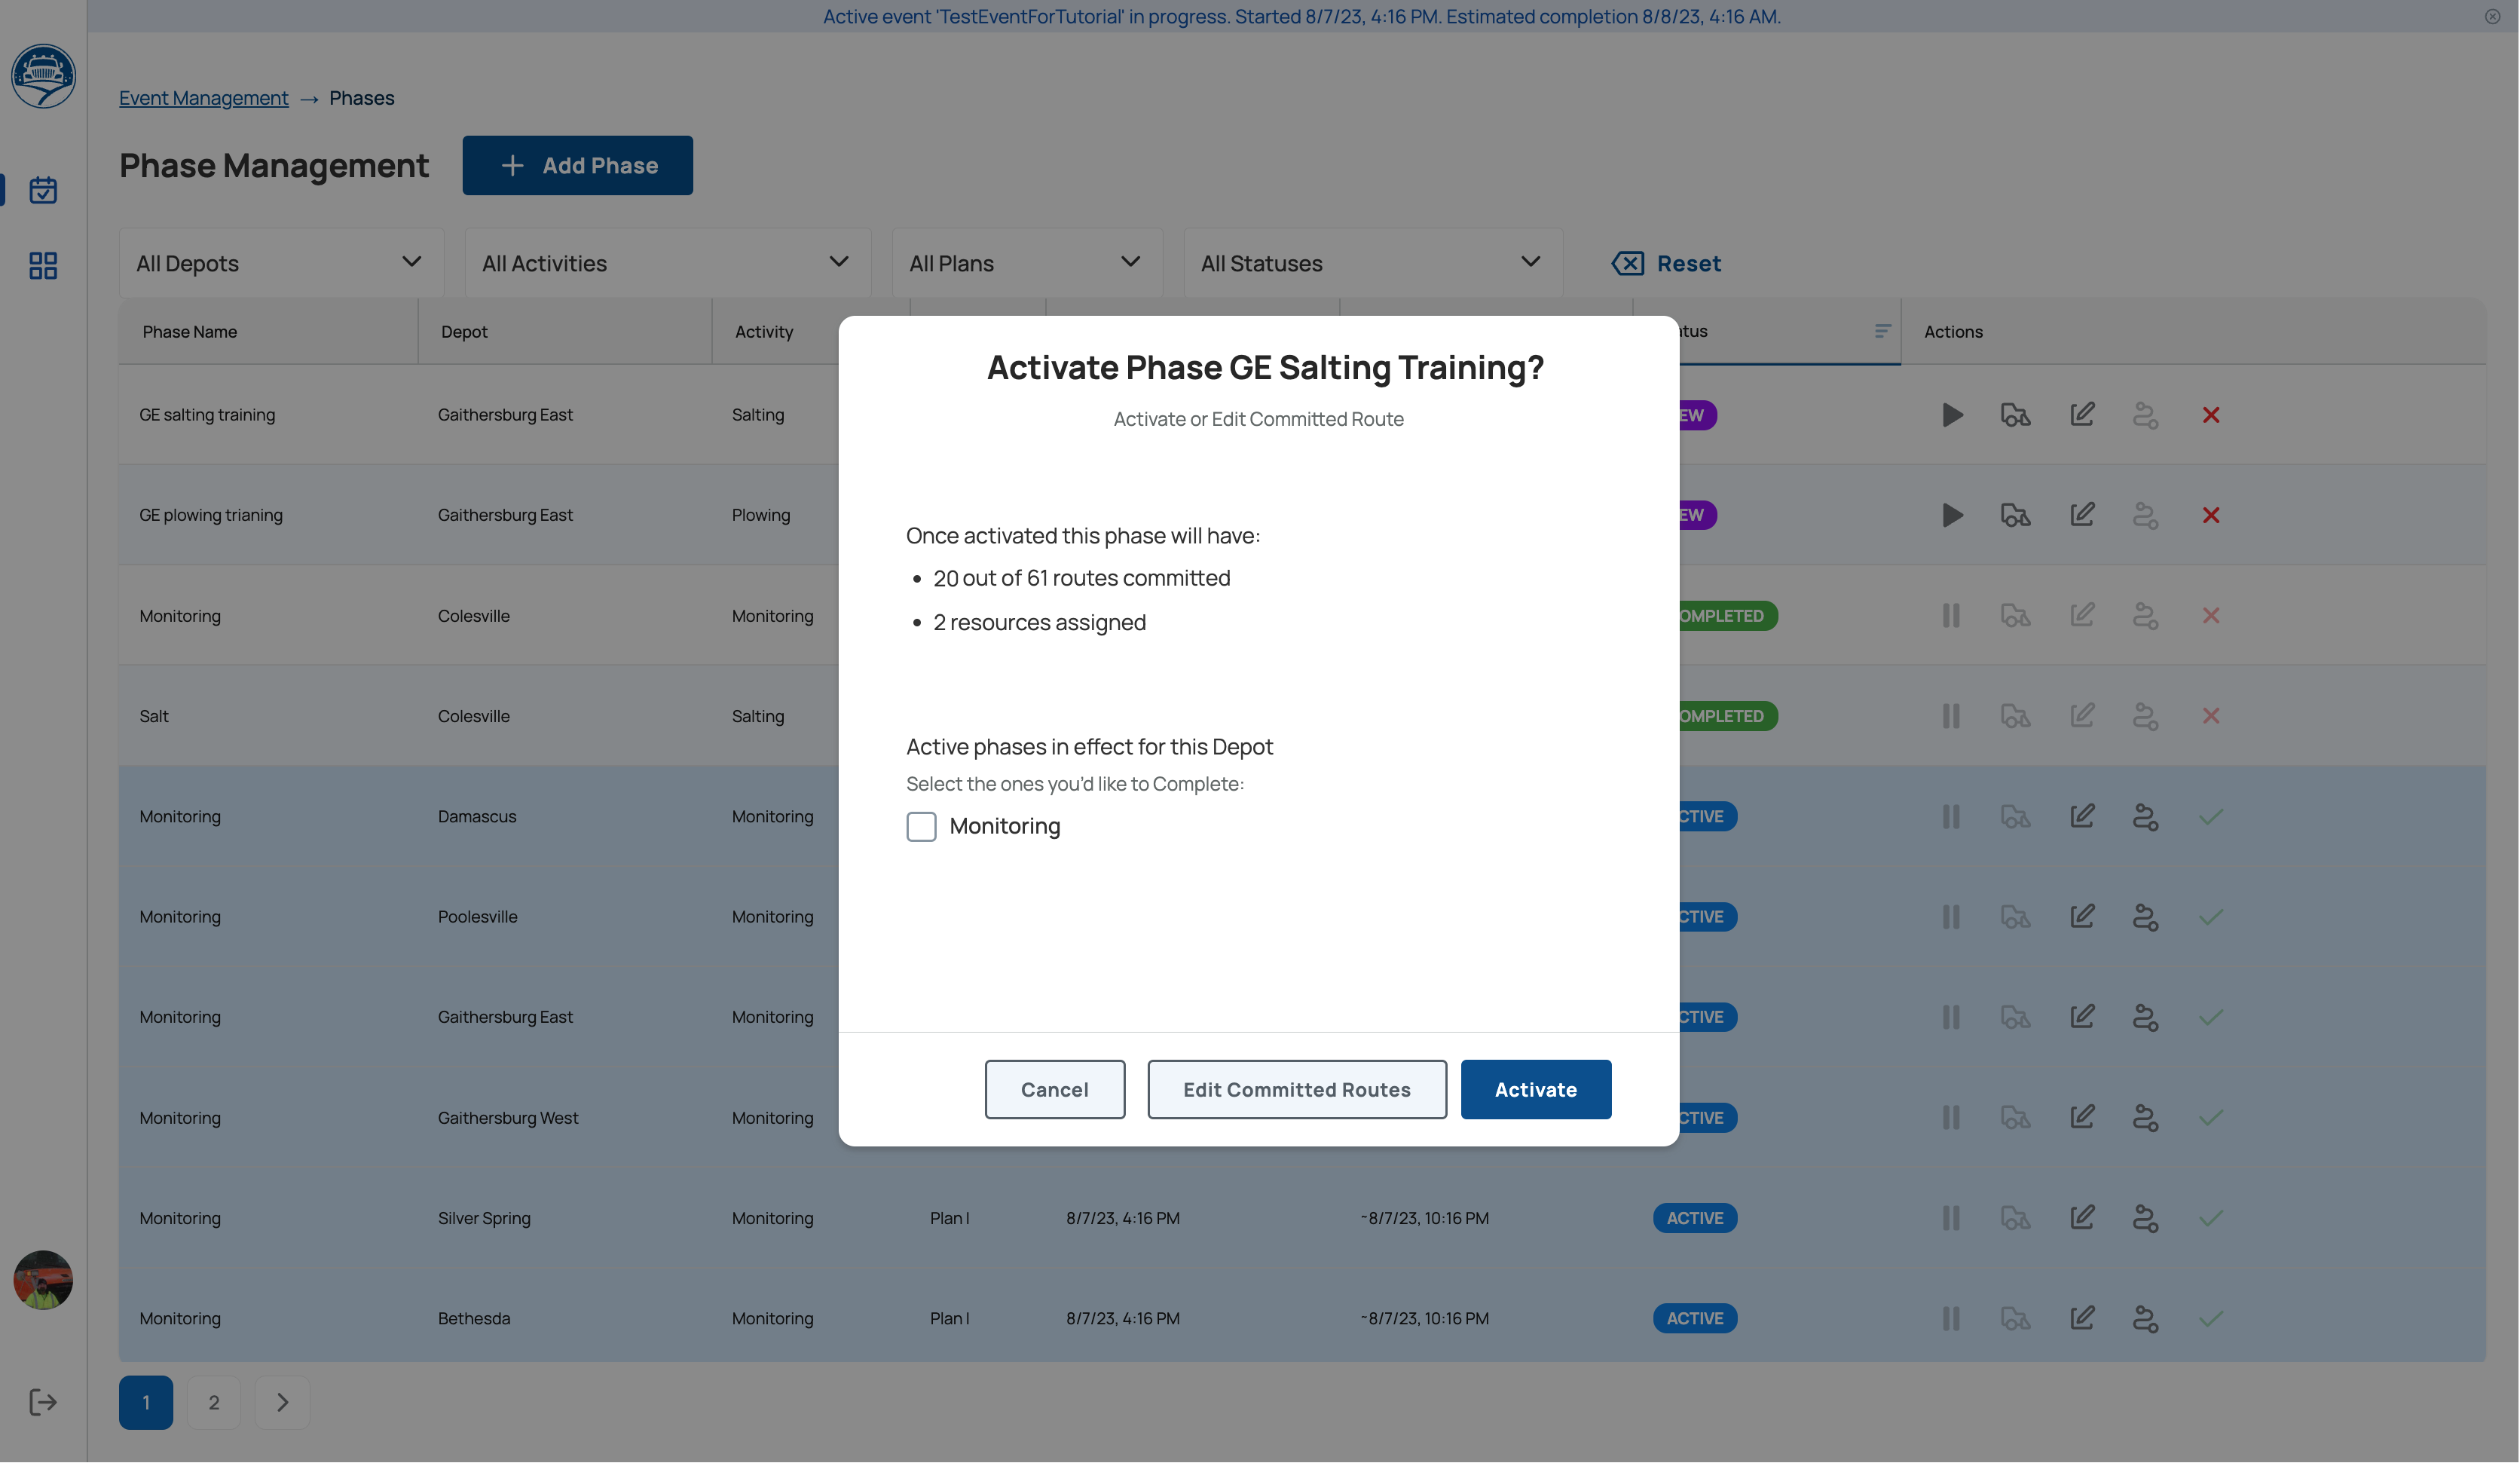Pause the Bethesda Monitoring phase
The height and width of the screenshot is (1463, 2520).
pos(1951,1318)
